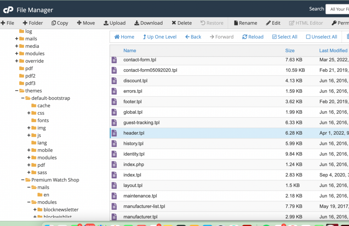349x226 pixels.
Task: Click the Rename toolbar icon
Action: pyautogui.click(x=245, y=23)
